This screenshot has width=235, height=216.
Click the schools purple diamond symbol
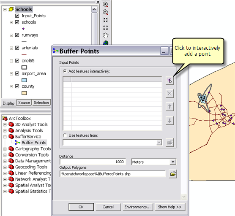pyautogui.click(x=23, y=29)
